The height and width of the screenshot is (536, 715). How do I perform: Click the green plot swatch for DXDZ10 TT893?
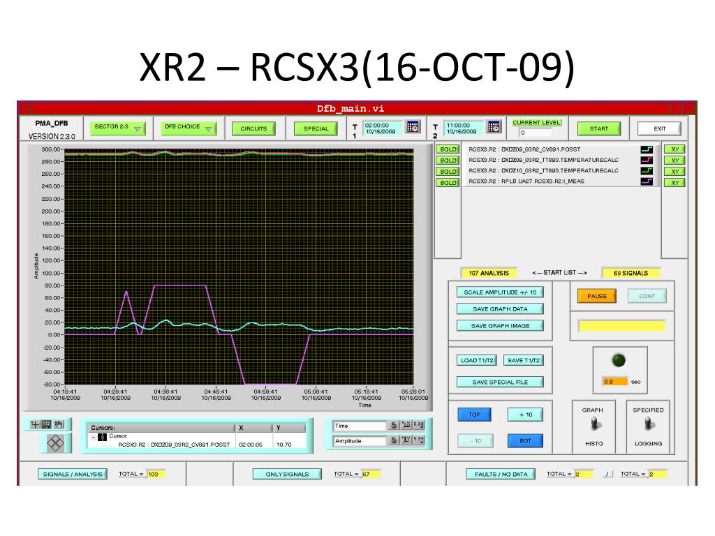pyautogui.click(x=647, y=170)
